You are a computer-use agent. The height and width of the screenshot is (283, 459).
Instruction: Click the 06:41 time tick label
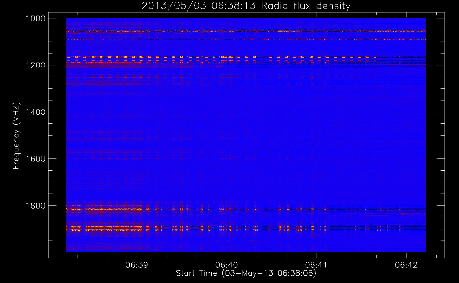316,265
